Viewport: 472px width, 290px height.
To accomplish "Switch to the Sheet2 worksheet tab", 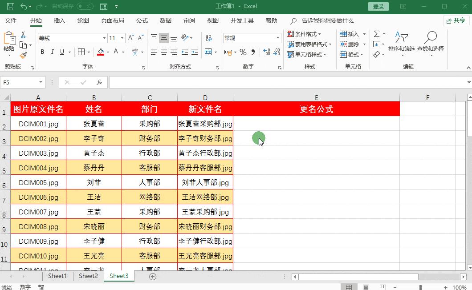I will click(88, 276).
